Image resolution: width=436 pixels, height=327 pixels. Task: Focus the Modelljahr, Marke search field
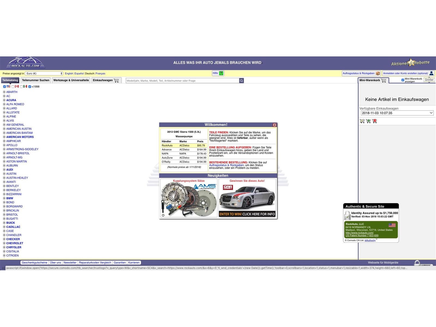click(x=182, y=81)
